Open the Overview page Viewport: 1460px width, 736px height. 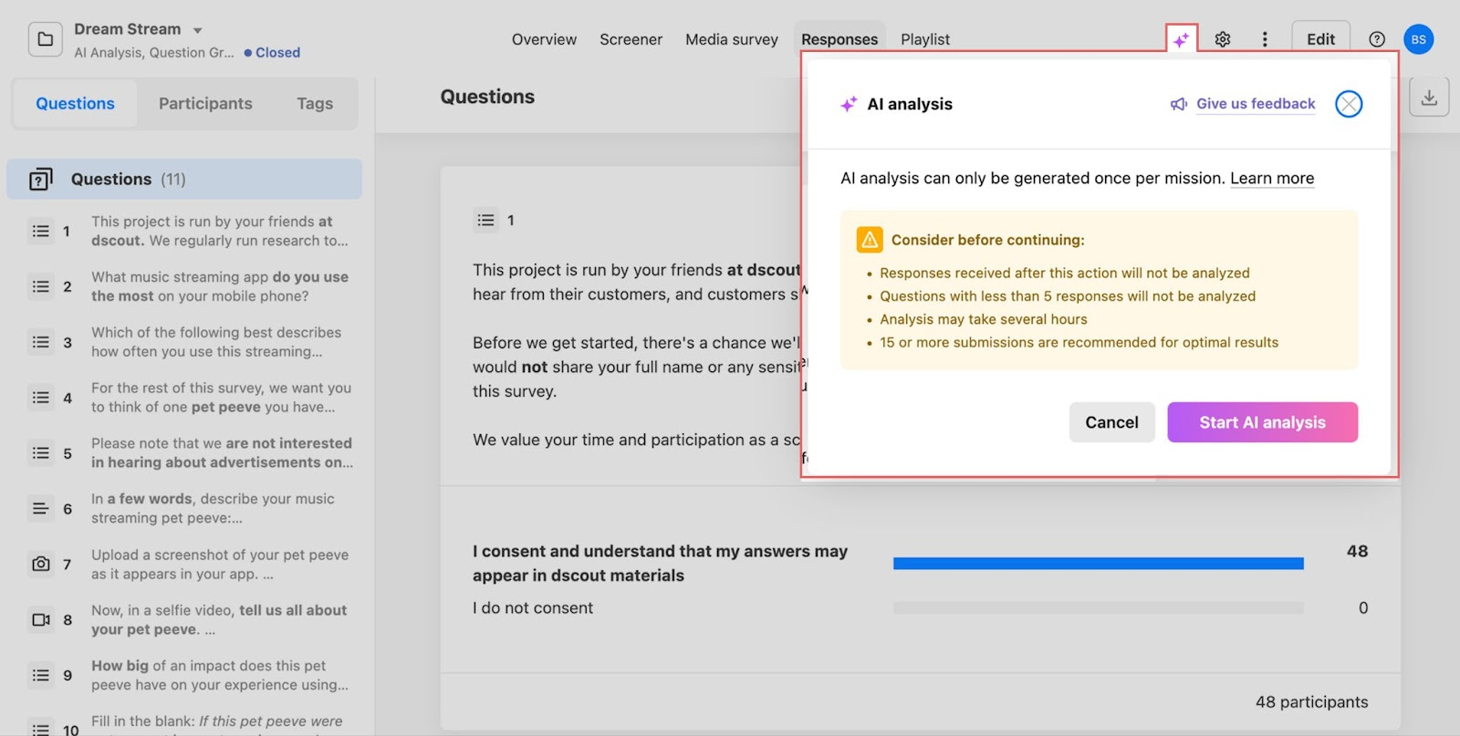point(544,39)
